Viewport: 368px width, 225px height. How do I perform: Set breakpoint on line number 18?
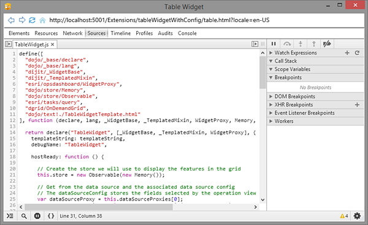(13, 157)
